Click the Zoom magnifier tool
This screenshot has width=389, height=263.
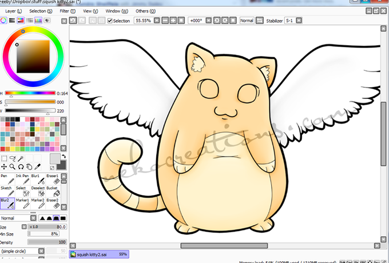(12, 166)
